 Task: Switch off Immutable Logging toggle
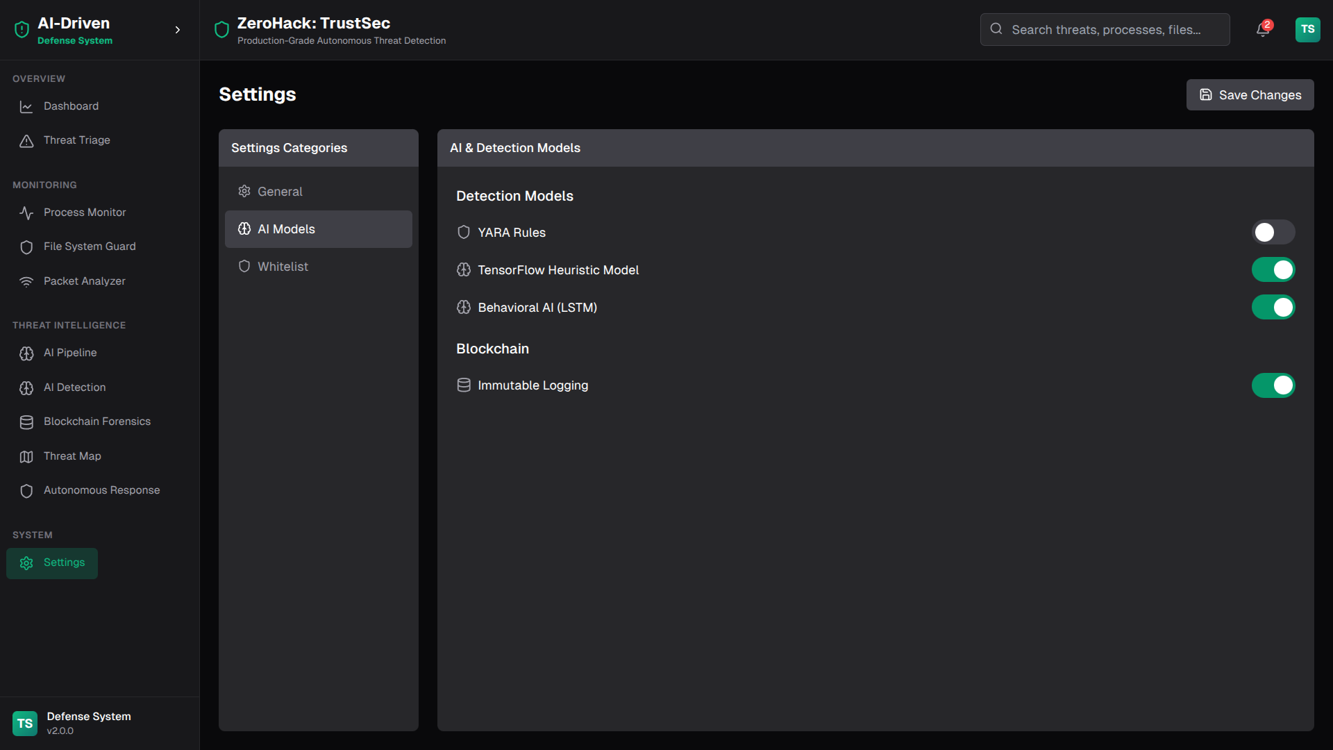click(x=1273, y=385)
